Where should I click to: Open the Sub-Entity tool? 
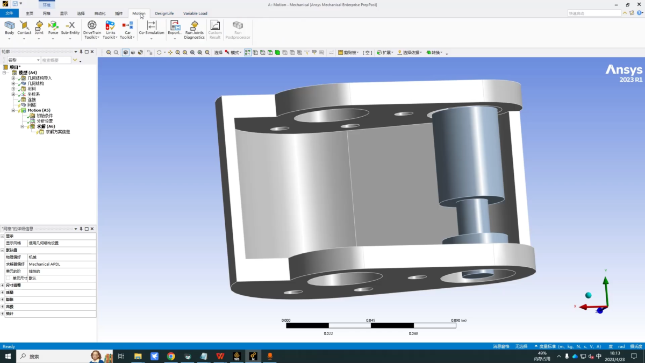click(x=70, y=29)
